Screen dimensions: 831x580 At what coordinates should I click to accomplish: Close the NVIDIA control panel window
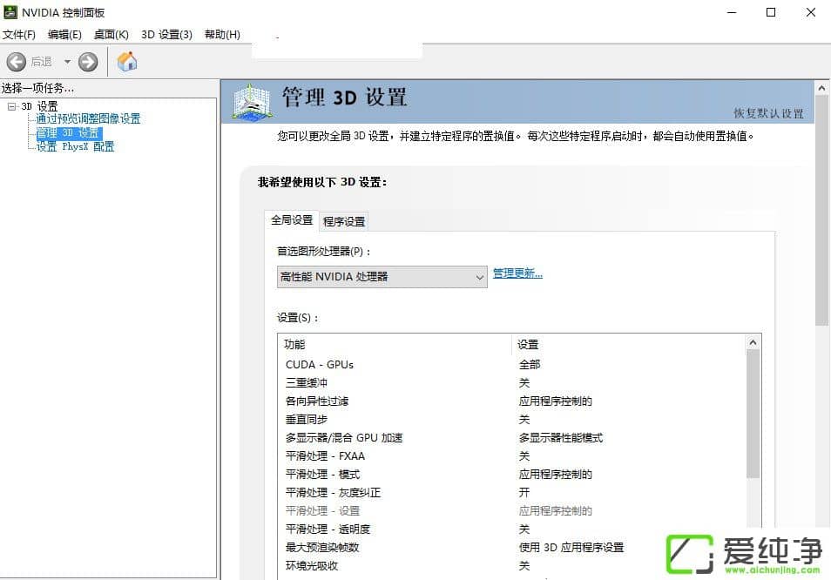811,12
